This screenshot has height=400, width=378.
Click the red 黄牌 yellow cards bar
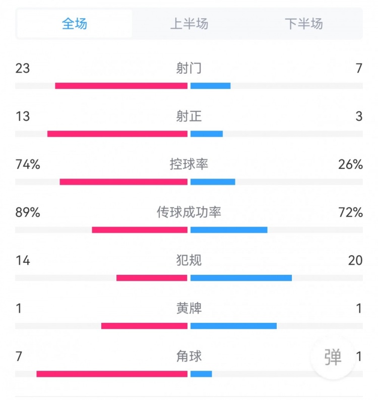(144, 326)
